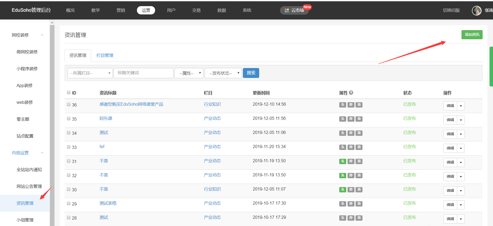Switch to the 栏目管理 tab

pyautogui.click(x=105, y=55)
